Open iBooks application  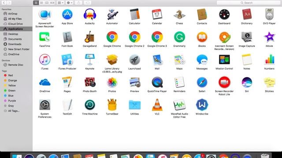(202, 37)
